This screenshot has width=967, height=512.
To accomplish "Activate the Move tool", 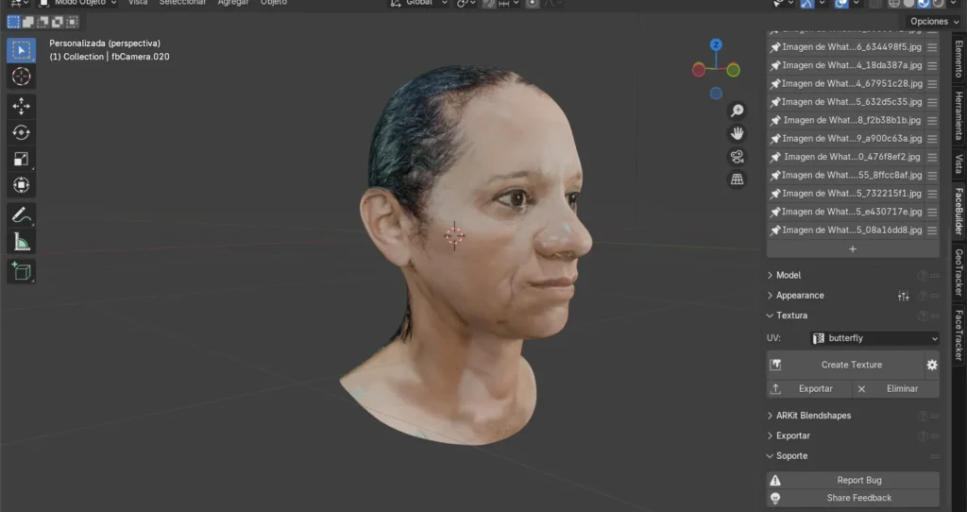I will pos(21,106).
